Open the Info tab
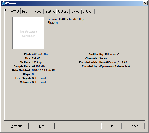The width and height of the screenshot is (149, 133). point(26,12)
